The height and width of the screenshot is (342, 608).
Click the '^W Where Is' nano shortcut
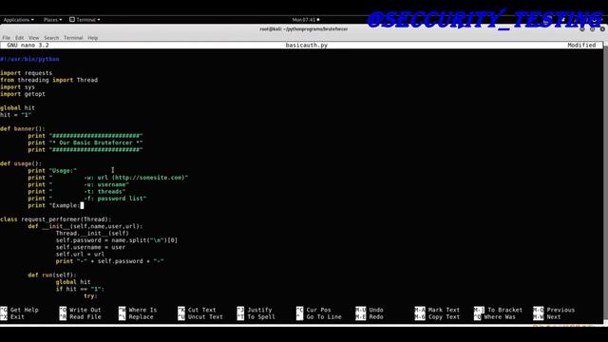click(x=138, y=310)
